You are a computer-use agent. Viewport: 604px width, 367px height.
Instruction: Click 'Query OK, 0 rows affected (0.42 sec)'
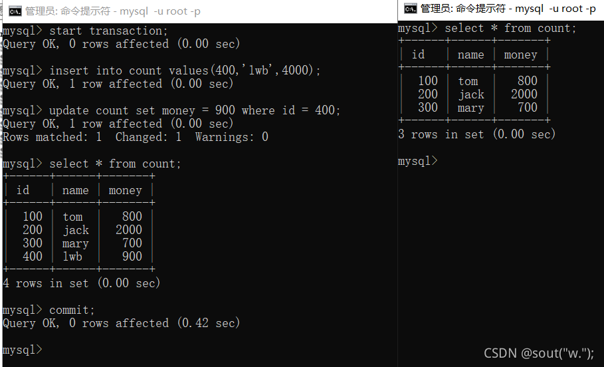tap(122, 323)
